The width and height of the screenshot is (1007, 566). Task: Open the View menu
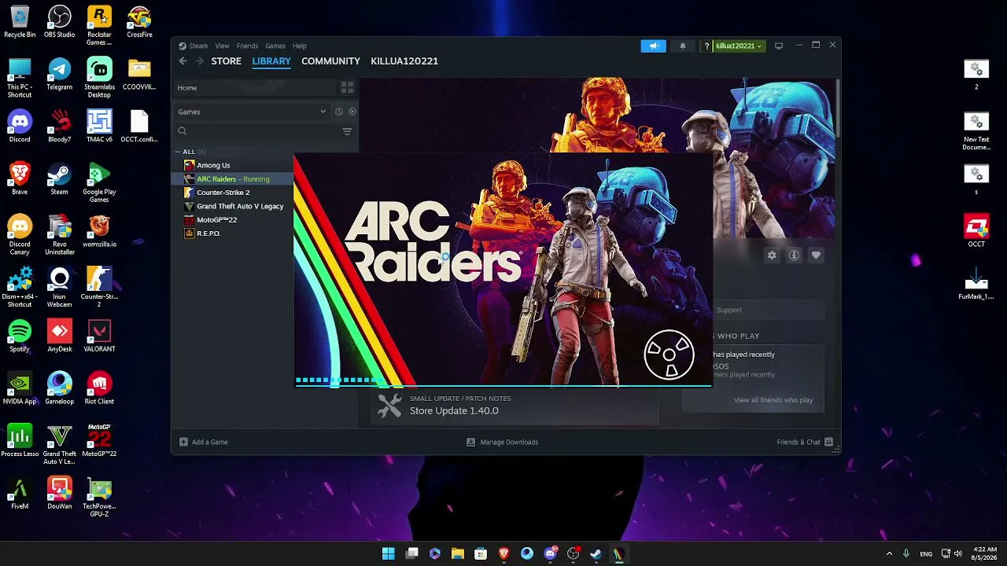223,46
